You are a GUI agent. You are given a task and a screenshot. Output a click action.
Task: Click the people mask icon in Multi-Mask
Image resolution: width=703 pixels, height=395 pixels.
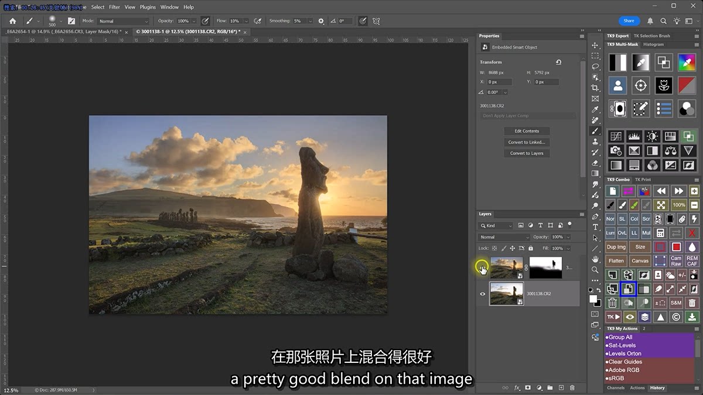click(617, 85)
